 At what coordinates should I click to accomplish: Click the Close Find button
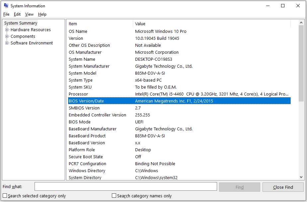(x=283, y=187)
